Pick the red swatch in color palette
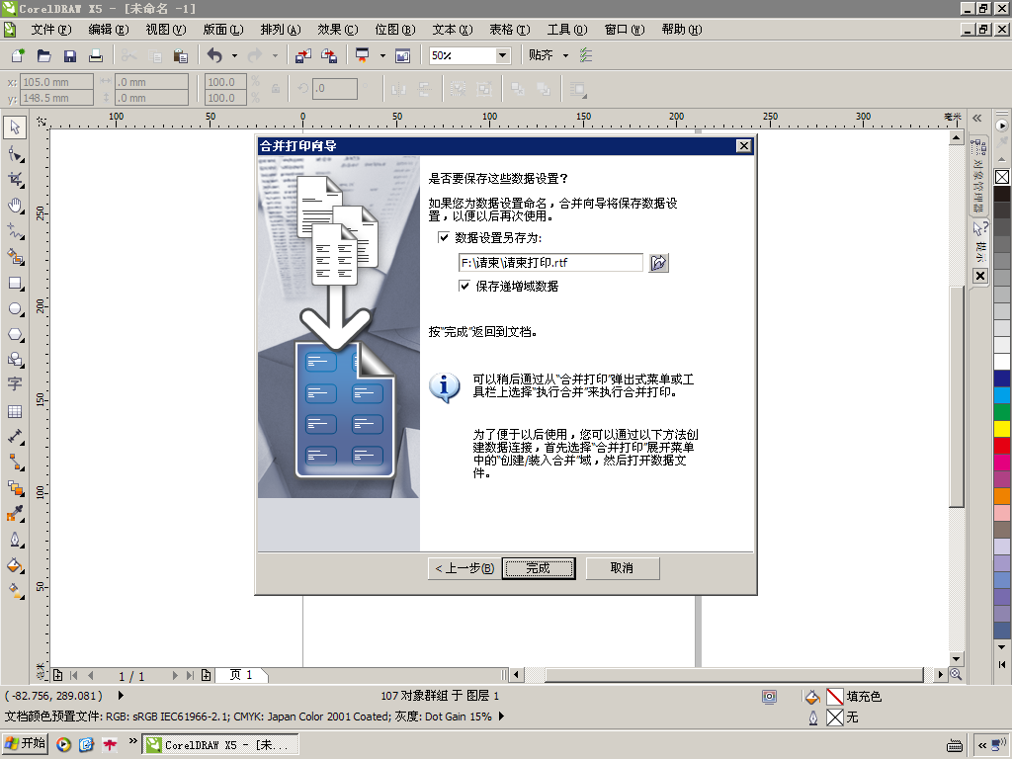The image size is (1012, 759). click(1002, 446)
